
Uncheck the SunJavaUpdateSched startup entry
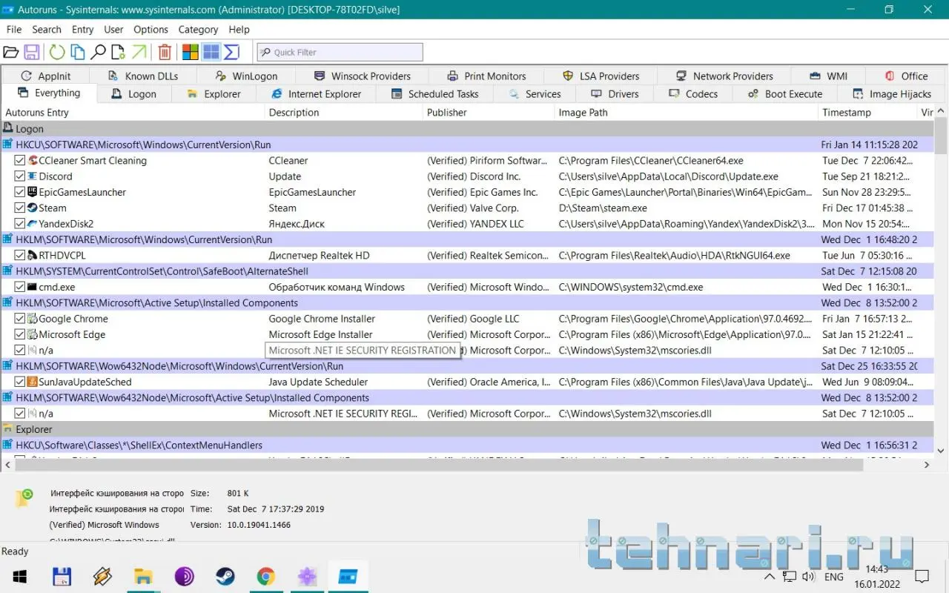pos(20,382)
